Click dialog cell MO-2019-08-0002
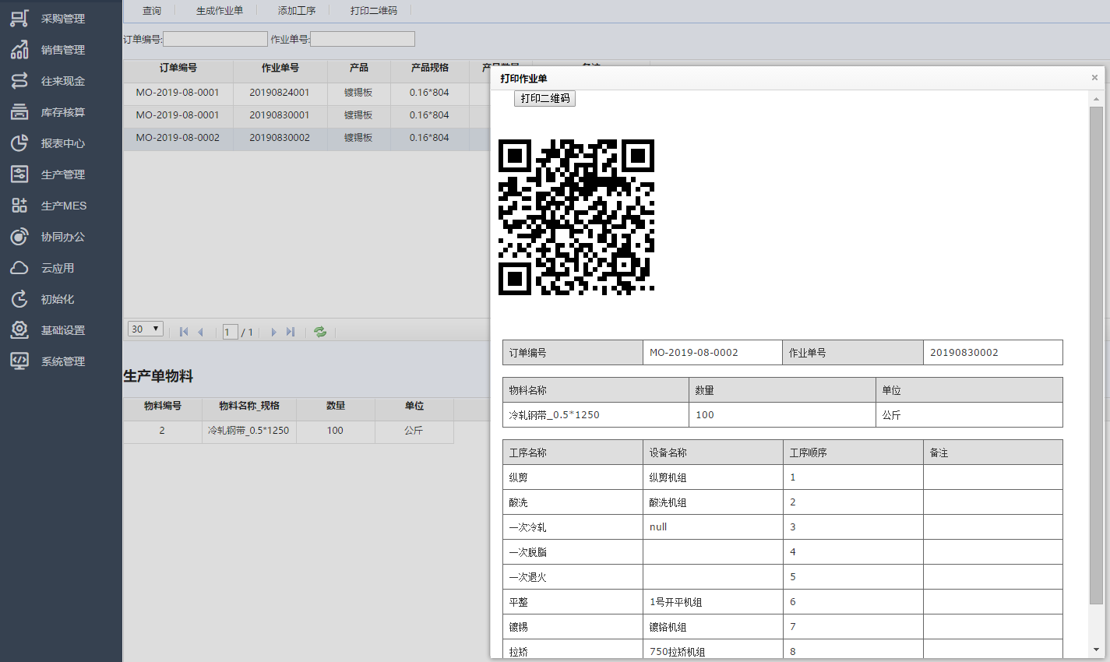Viewport: 1110px width, 662px height. (713, 353)
